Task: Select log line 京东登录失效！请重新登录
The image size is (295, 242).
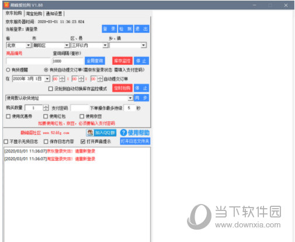Action: click(x=50, y=151)
